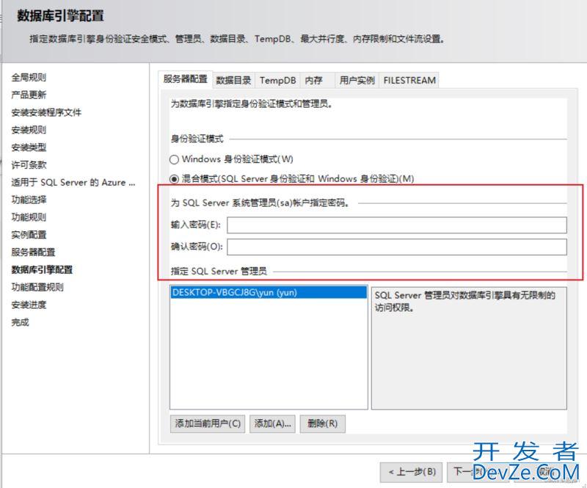Click 全局规则 step in sidebar
Image resolution: width=587 pixels, height=488 pixels.
click(x=29, y=78)
